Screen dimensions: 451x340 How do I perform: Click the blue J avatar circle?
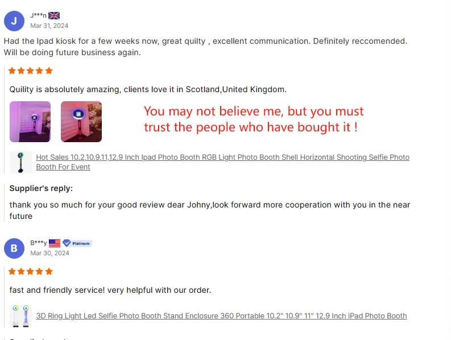click(x=14, y=21)
